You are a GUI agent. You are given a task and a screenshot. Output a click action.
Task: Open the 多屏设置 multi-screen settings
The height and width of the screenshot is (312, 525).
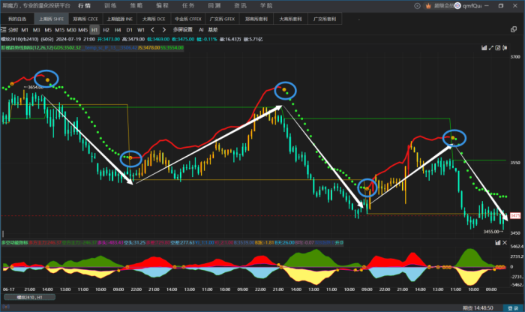[x=182, y=29]
